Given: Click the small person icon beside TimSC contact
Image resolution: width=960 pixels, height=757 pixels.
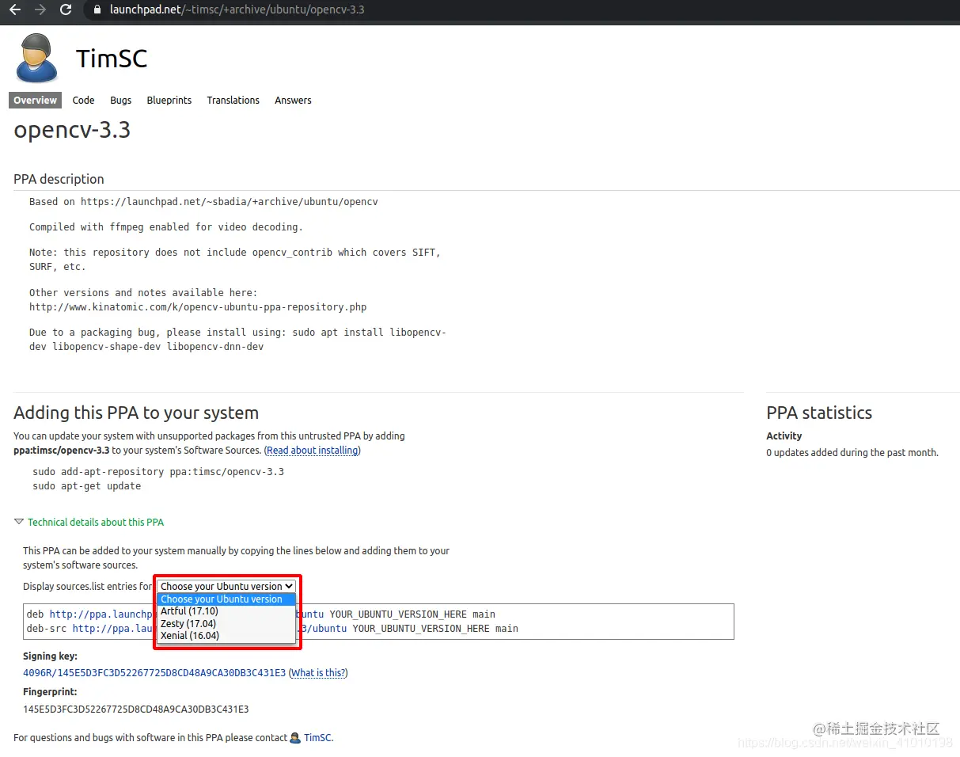Looking at the screenshot, I should [295, 738].
